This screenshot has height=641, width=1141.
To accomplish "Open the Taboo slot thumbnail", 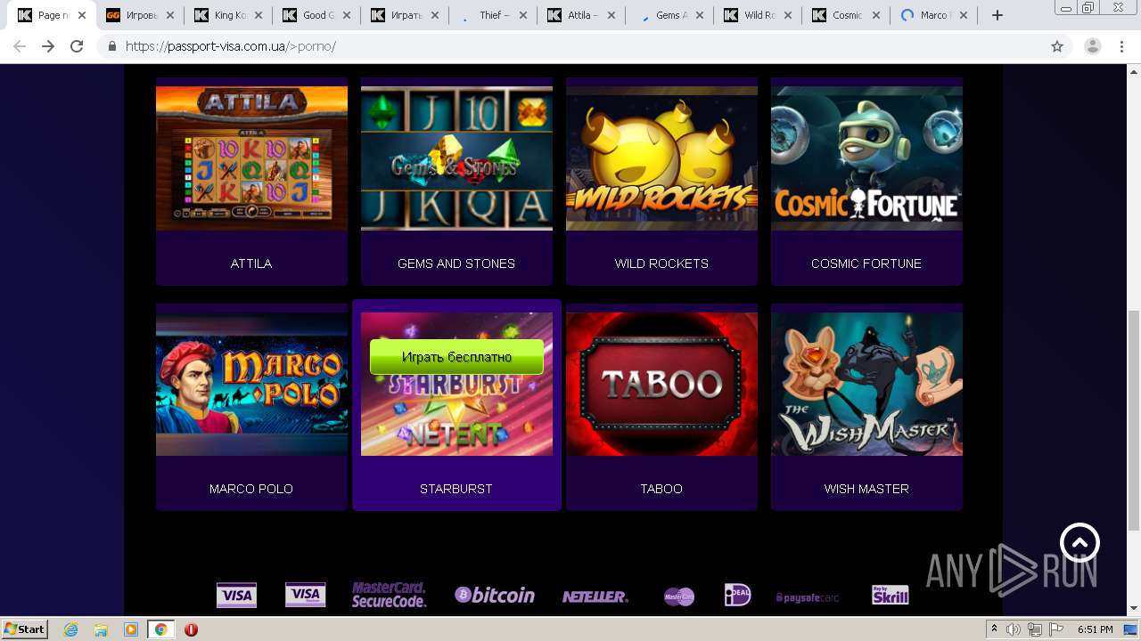I will tap(661, 384).
